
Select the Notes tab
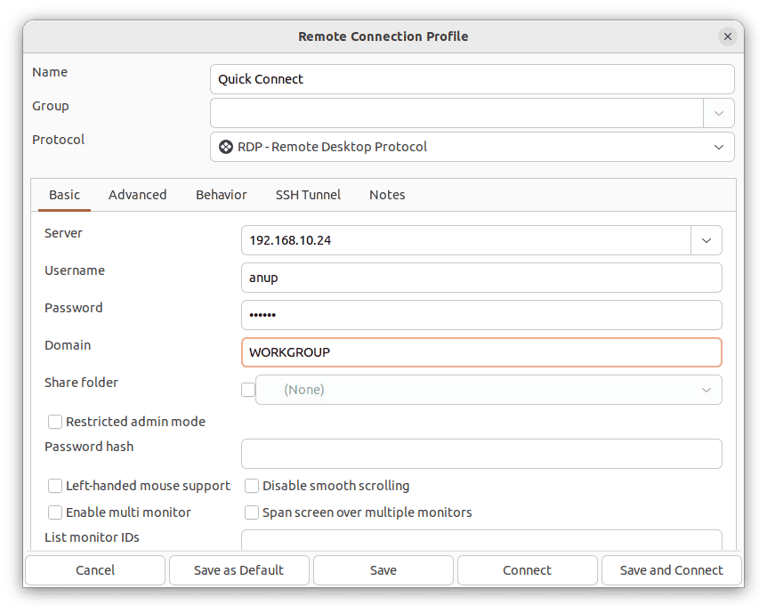coord(387,195)
